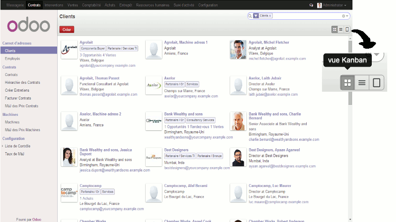Image resolution: width=396 pixels, height=222 pixels.
Task: Click the scrollbar down arrow
Action: click(350, 219)
